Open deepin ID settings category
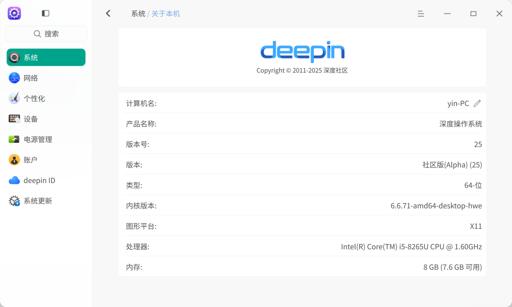 pyautogui.click(x=46, y=180)
